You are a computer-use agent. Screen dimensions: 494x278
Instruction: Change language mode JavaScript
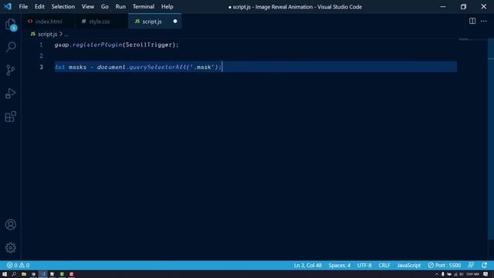(x=408, y=266)
